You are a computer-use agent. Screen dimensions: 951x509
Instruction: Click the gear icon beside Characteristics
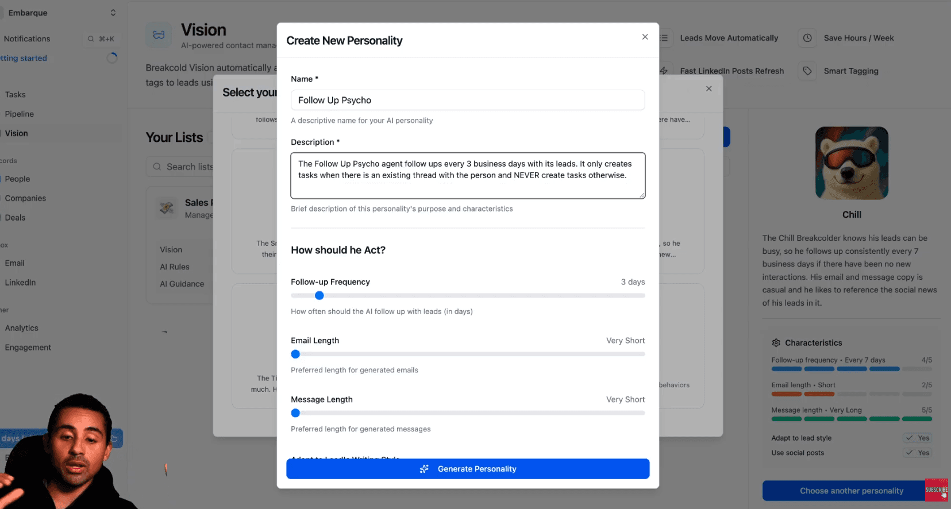tap(776, 342)
